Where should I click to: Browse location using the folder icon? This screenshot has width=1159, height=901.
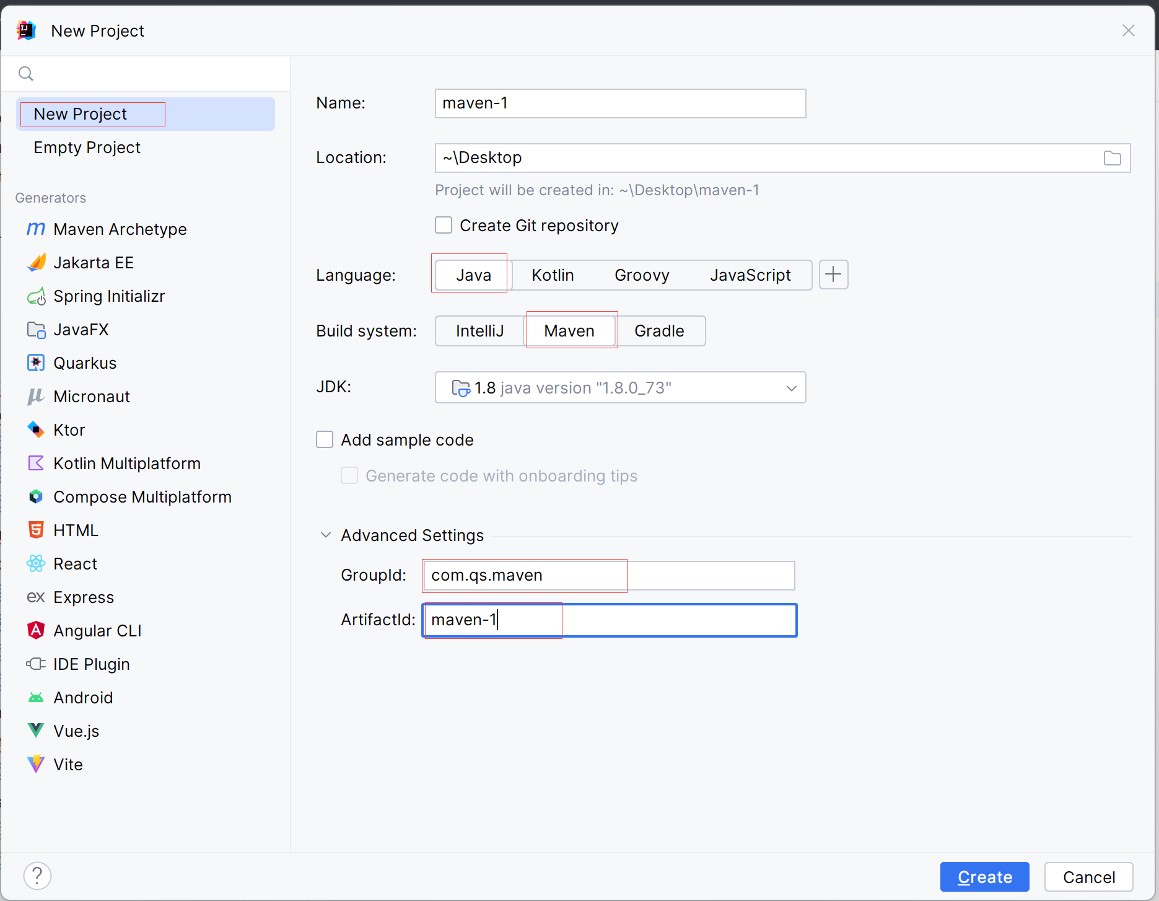pyautogui.click(x=1112, y=158)
